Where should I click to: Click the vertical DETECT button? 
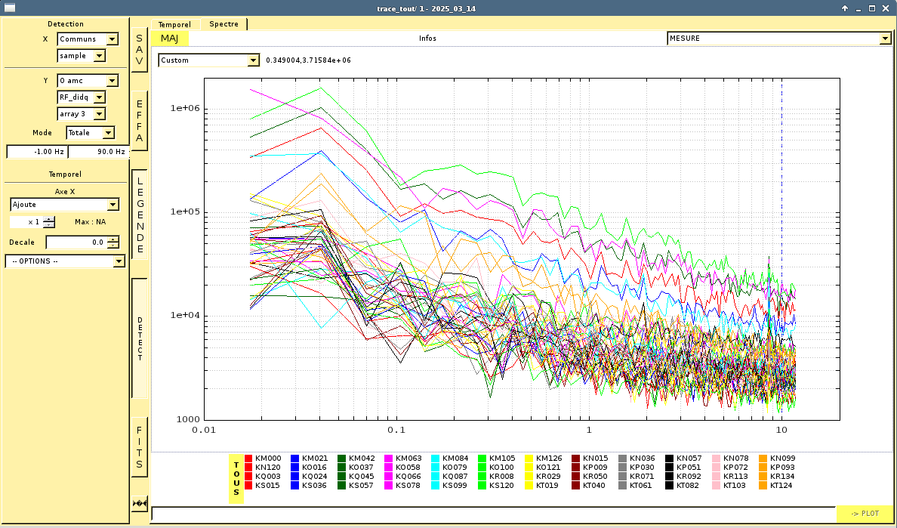tap(139, 338)
